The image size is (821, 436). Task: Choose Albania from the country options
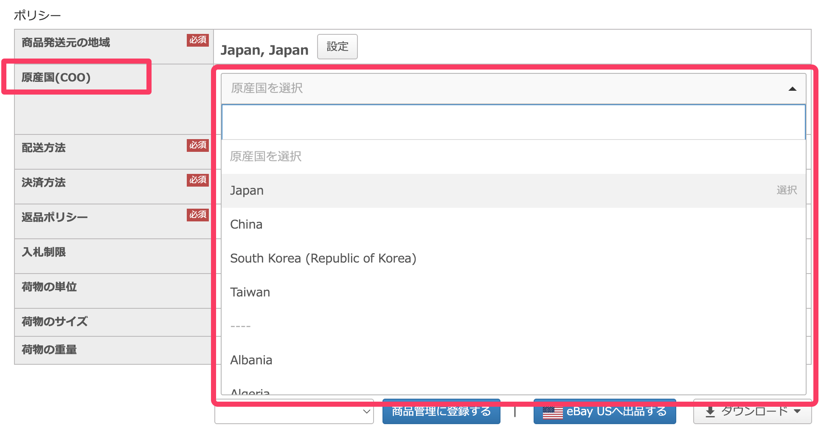251,360
